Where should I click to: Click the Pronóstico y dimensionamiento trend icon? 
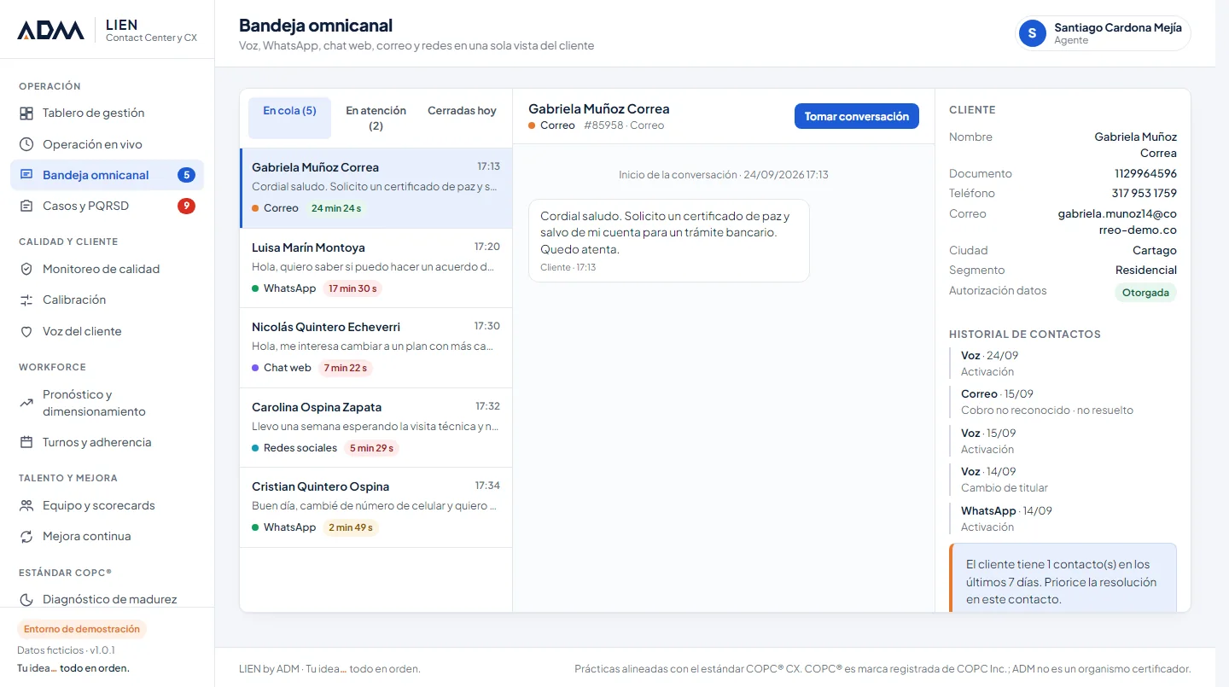click(x=26, y=403)
